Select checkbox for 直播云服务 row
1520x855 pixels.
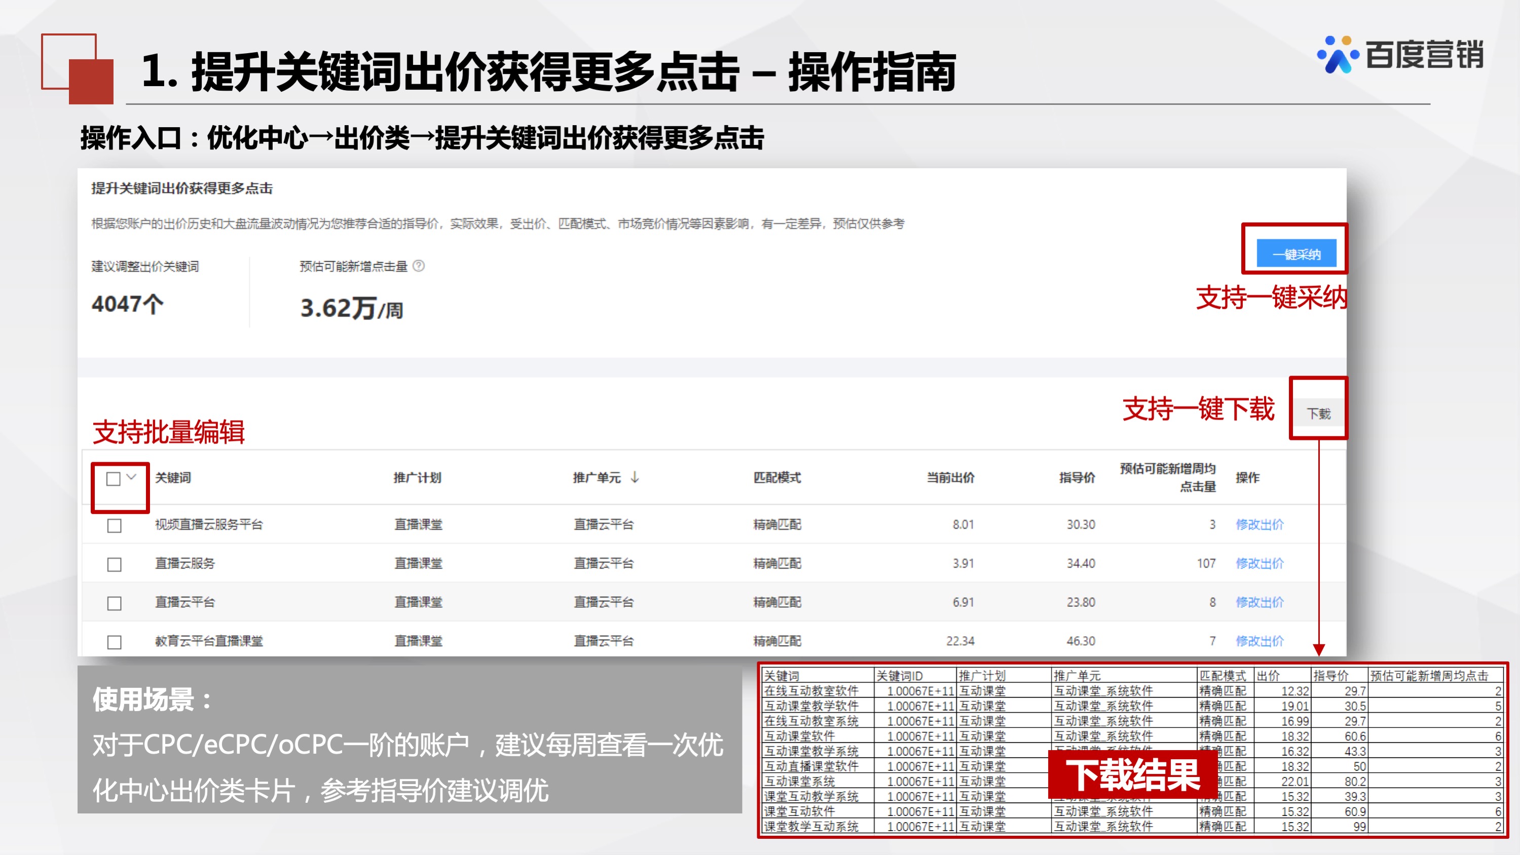(114, 563)
